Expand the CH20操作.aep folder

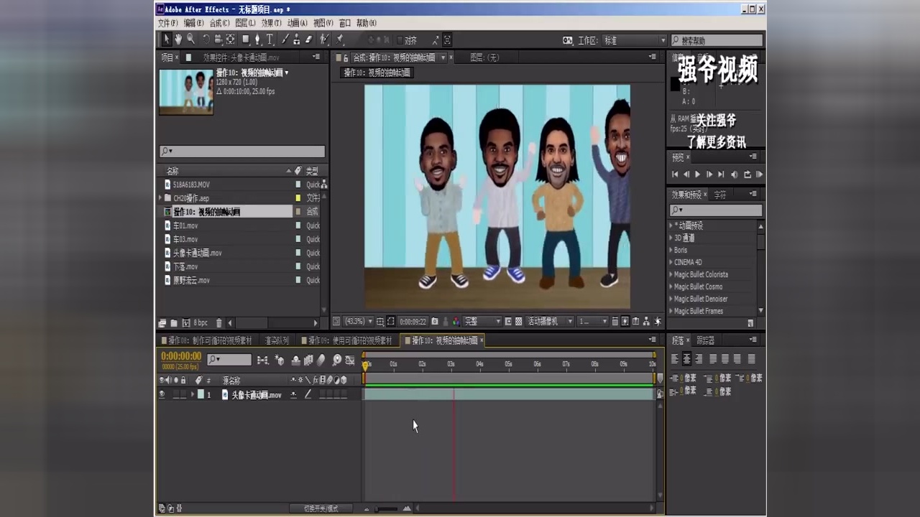(160, 197)
